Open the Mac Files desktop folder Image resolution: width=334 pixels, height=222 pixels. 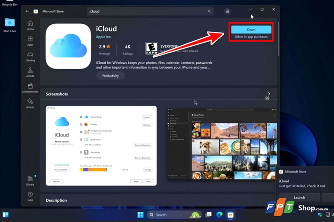pos(10,25)
